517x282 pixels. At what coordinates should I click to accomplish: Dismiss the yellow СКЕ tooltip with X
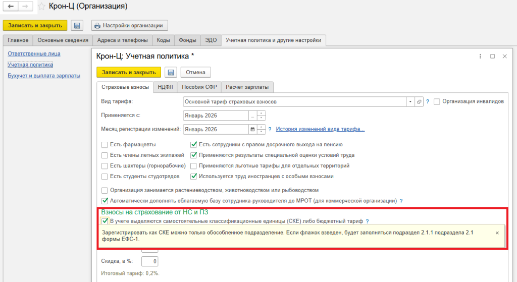click(497, 233)
